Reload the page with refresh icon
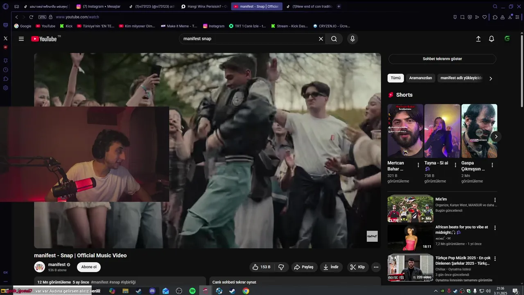Image resolution: width=524 pixels, height=295 pixels. pos(31,17)
